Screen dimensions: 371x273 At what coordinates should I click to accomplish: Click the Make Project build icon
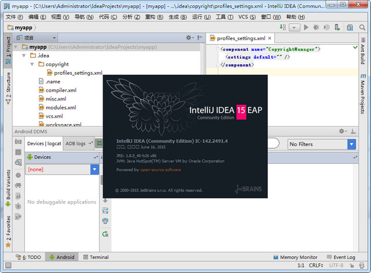click(283, 27)
